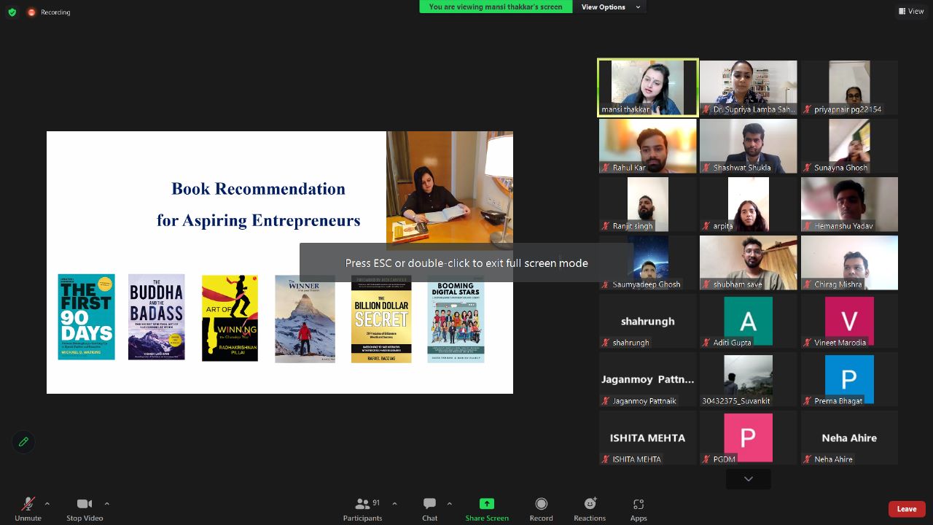
Task: Click the Unmute microphone icon
Action: click(28, 504)
